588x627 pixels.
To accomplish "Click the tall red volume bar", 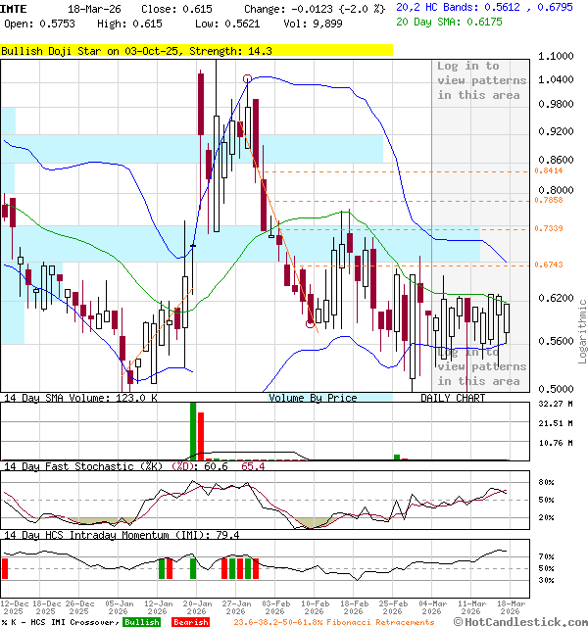I will [201, 436].
